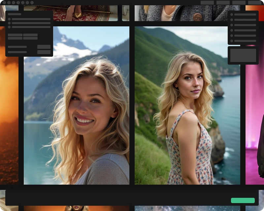Select the first bullet in the right panel list
Image resolution: width=264 pixels, height=211 pixels.
[x=232, y=15]
